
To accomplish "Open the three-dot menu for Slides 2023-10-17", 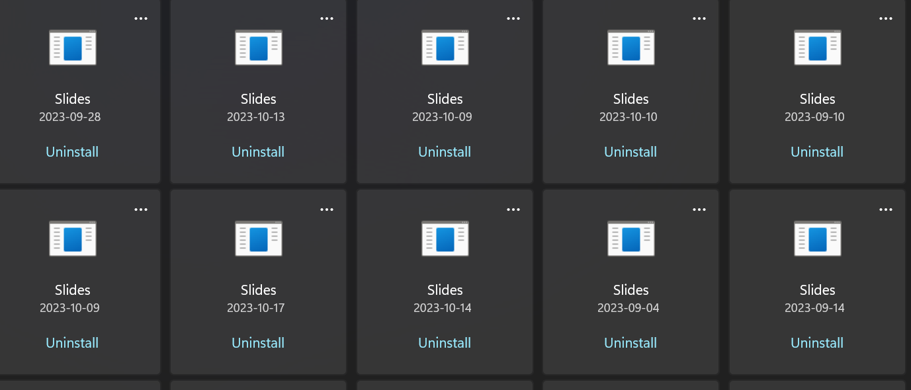I will coord(327,210).
